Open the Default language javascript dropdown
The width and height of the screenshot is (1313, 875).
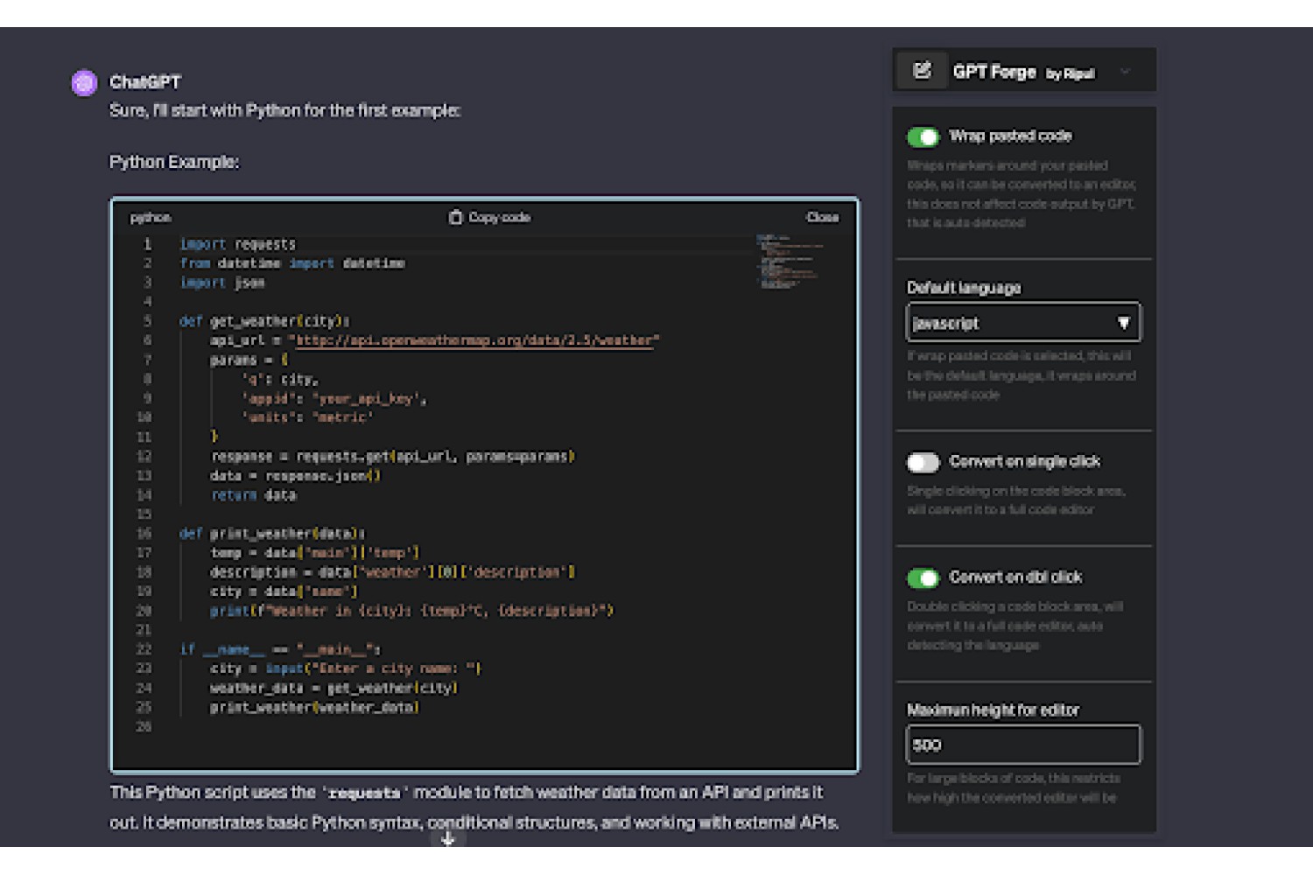pos(1023,323)
